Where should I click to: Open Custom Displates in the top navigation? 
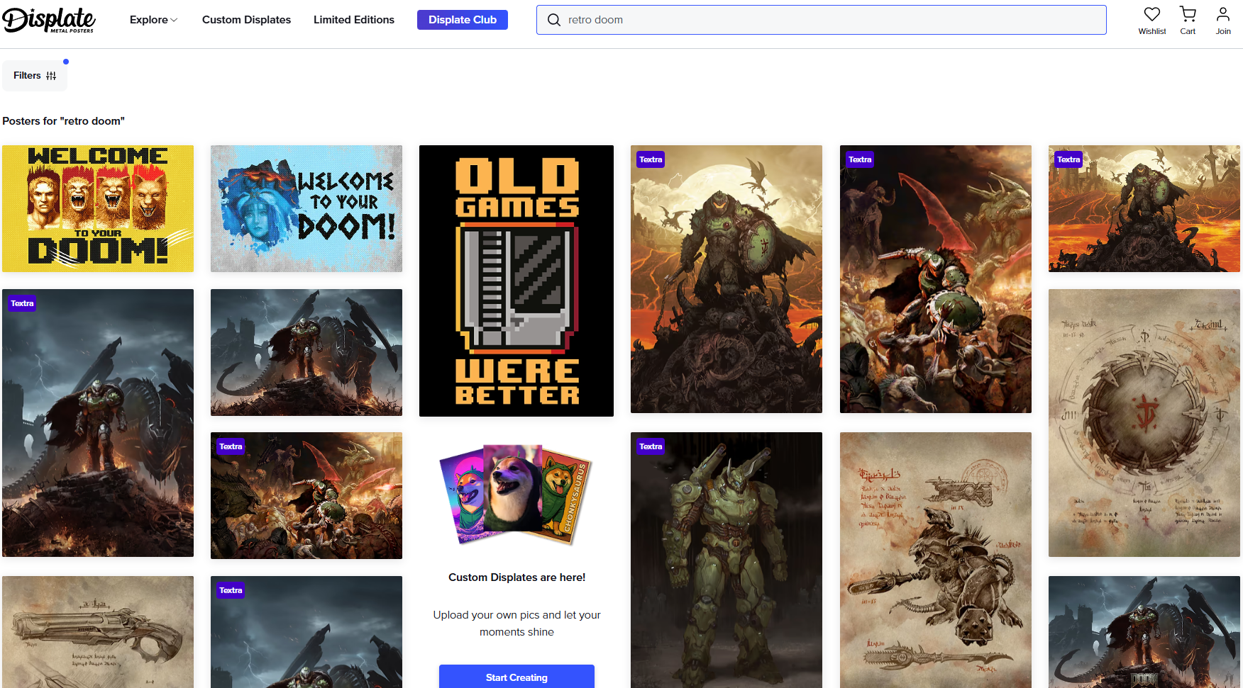246,20
